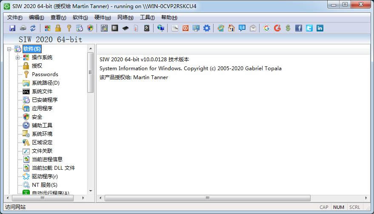374x214 pixels.
Task: Click the network computers globe toolbar icon
Action: click(x=161, y=28)
